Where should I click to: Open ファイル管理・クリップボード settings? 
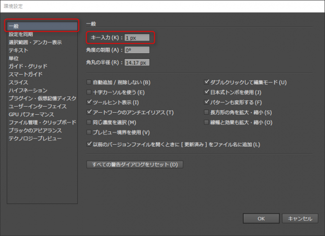coord(42,122)
